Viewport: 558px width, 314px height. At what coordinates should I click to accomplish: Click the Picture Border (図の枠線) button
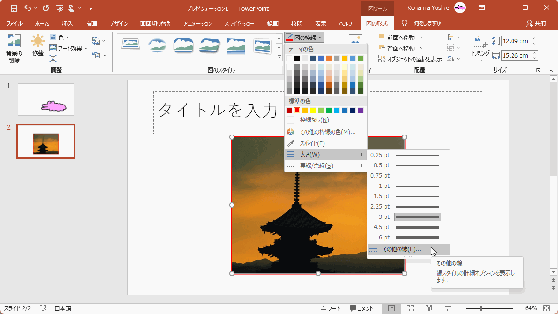pos(304,37)
